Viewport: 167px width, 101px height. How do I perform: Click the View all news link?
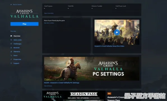48,86
